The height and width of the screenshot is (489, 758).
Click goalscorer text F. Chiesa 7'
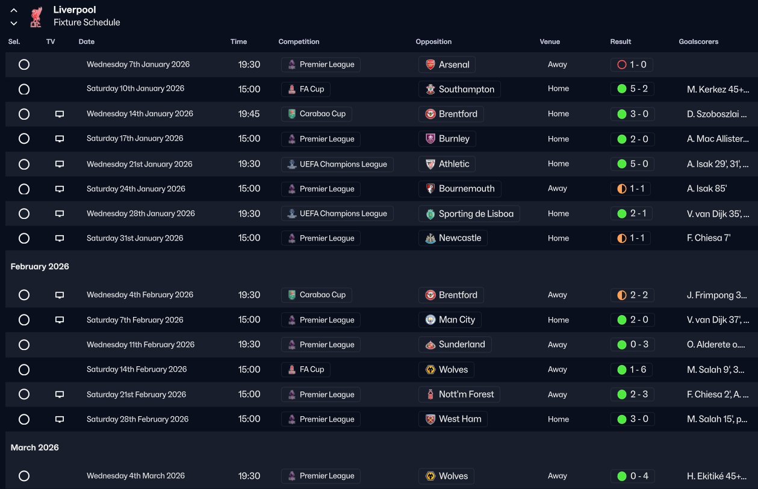pos(709,238)
